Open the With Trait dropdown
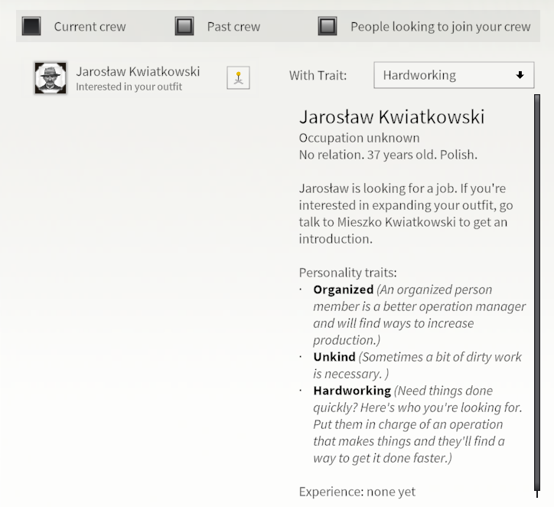The height and width of the screenshot is (507, 554). [x=454, y=75]
